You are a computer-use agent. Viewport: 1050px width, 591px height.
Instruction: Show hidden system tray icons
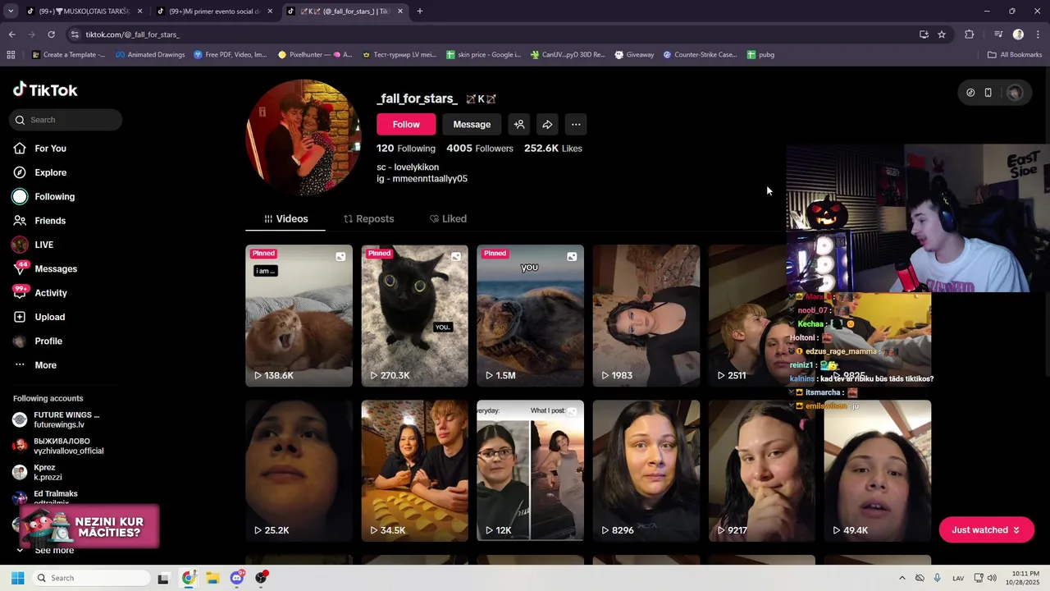pyautogui.click(x=902, y=578)
